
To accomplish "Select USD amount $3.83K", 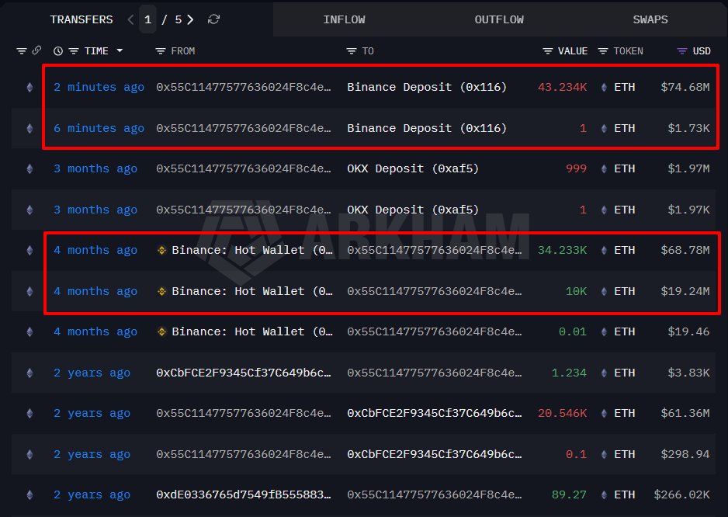I will tap(688, 373).
